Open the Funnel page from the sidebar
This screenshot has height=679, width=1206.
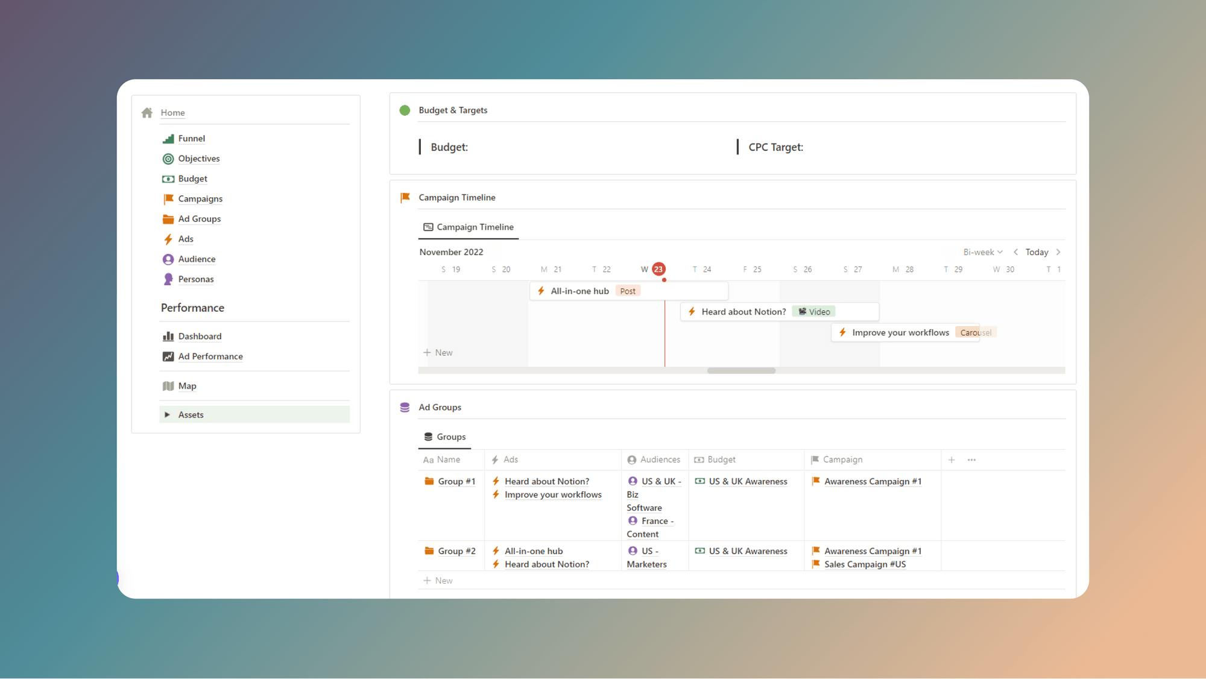tap(191, 138)
